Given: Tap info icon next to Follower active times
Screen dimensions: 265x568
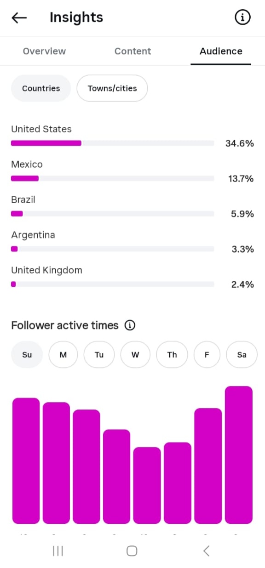Looking at the screenshot, I should (130, 325).
